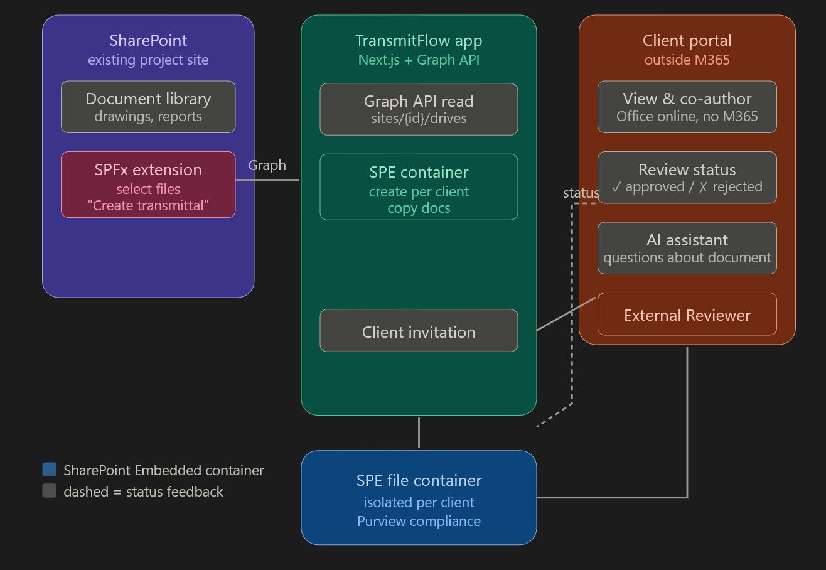
Task: Click the Graph API read box
Action: click(x=419, y=109)
